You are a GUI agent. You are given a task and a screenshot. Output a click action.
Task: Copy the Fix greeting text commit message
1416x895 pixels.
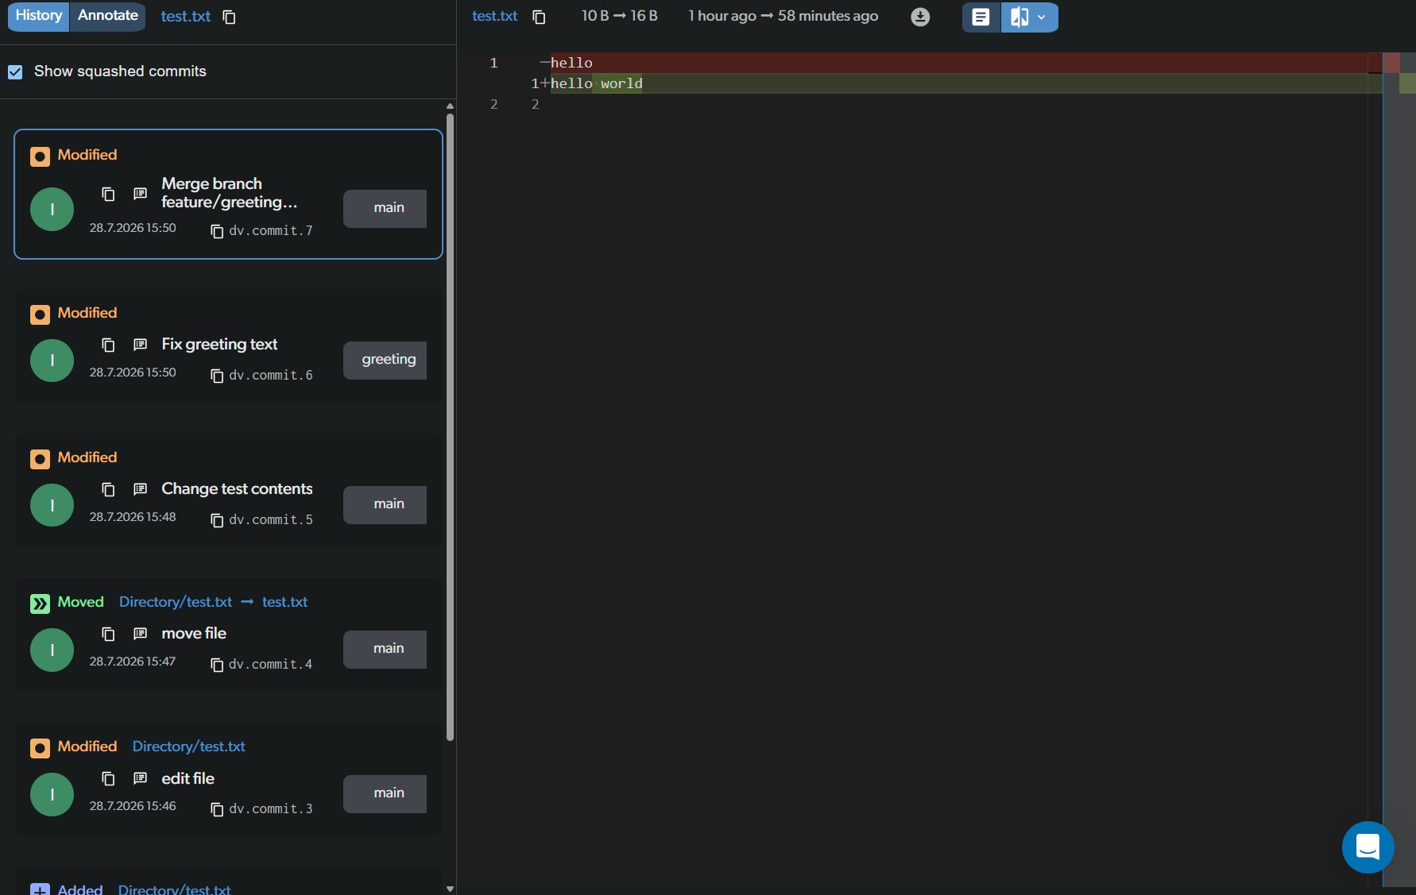click(x=108, y=345)
